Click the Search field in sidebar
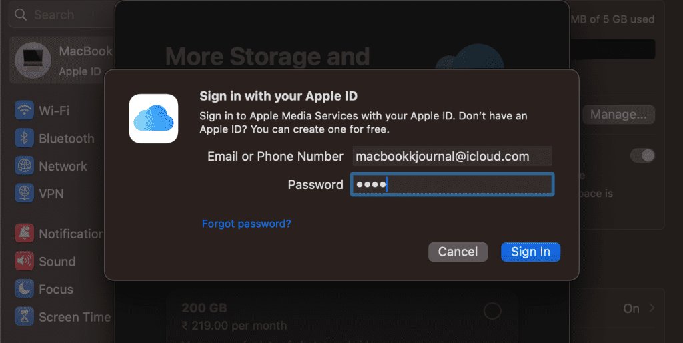This screenshot has width=683, height=343. 61,15
